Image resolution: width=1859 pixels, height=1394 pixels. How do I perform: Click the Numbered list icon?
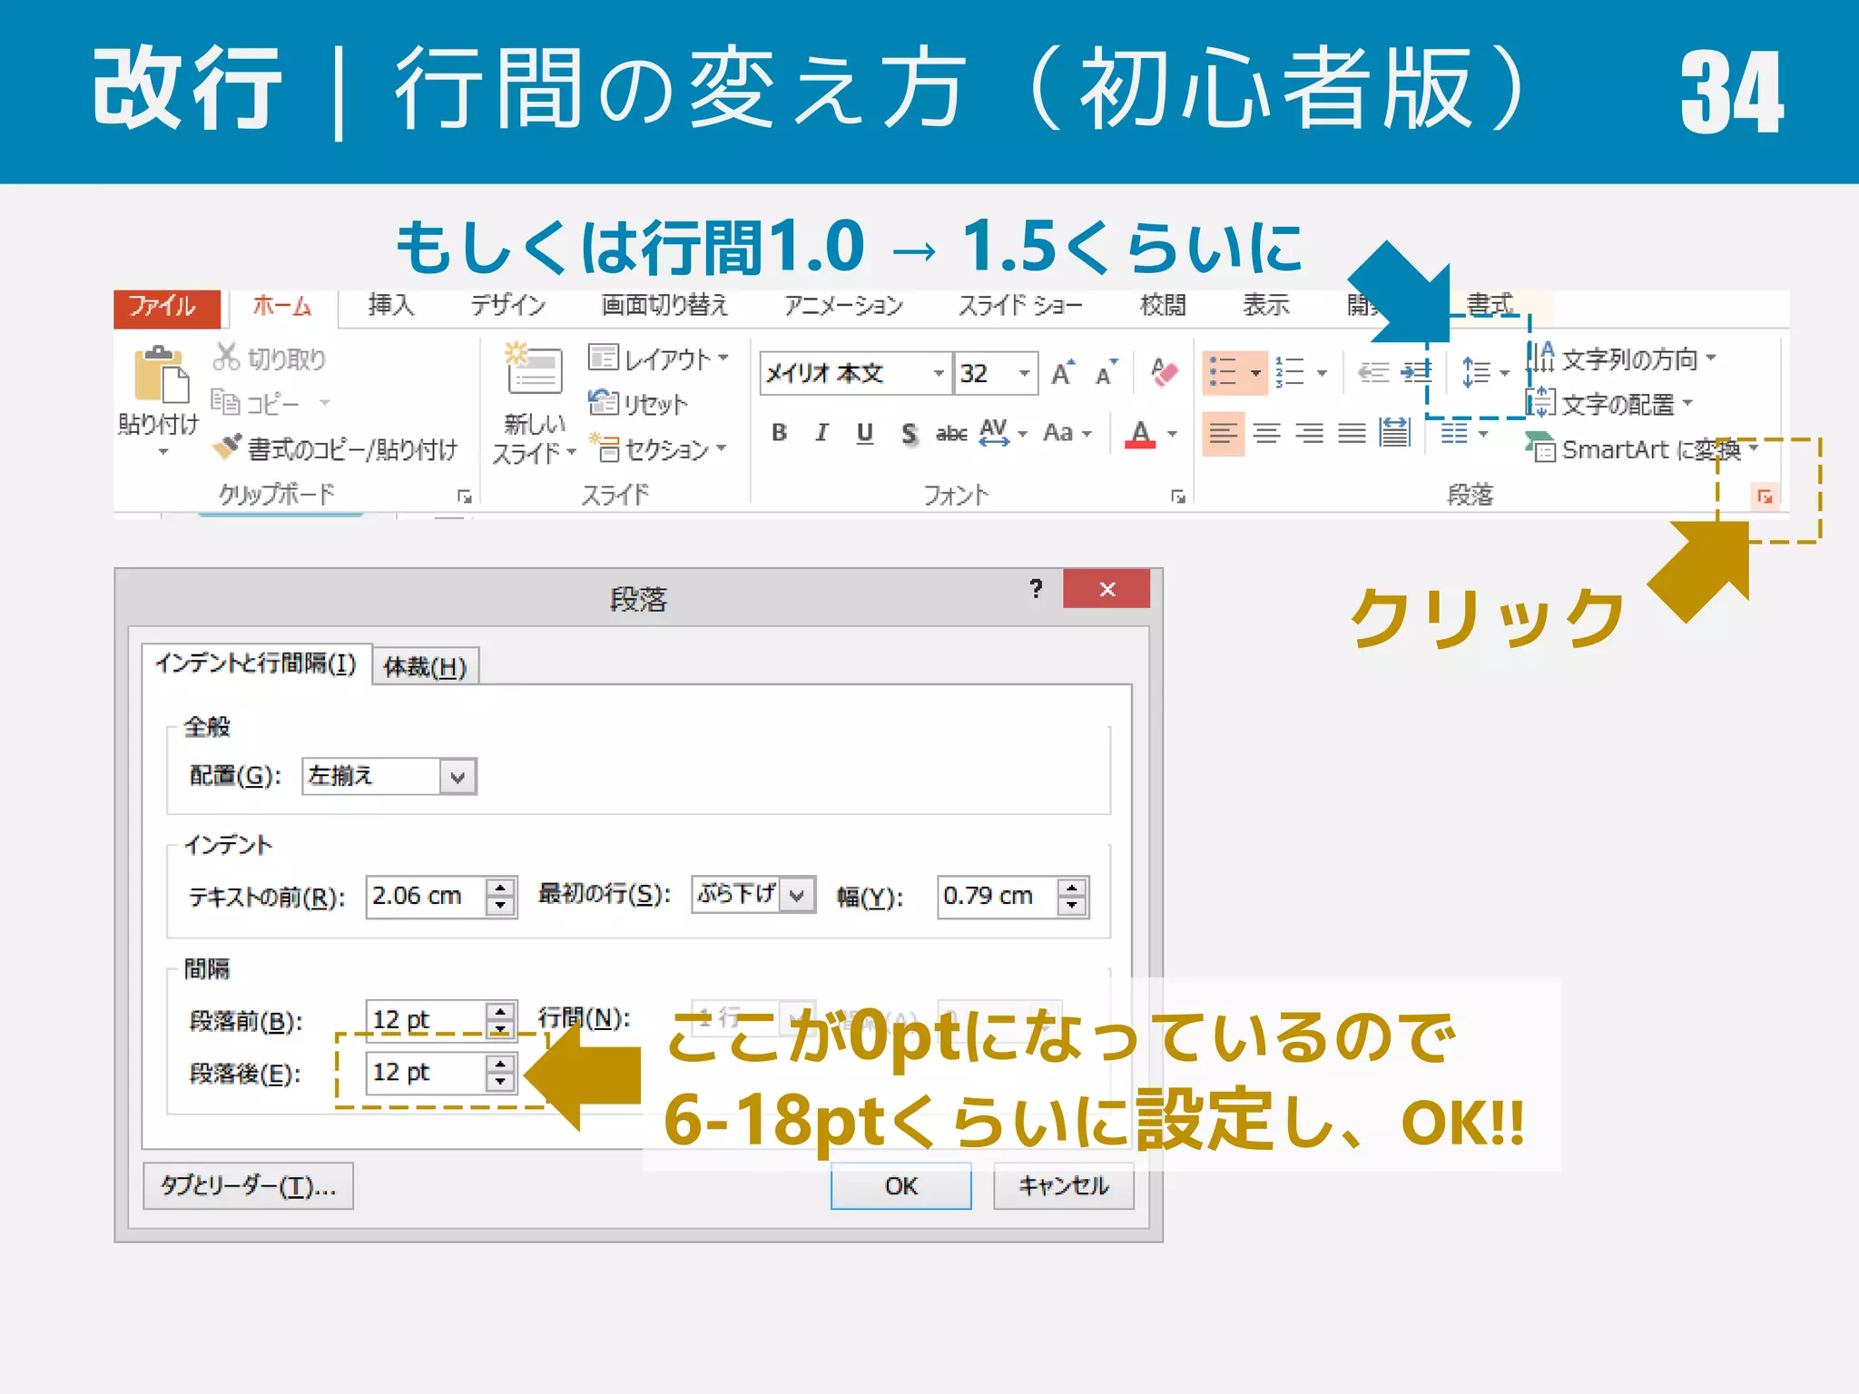(1290, 372)
